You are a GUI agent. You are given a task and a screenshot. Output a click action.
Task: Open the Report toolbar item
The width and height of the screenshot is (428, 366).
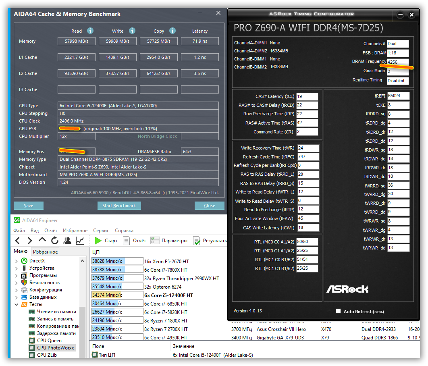point(135,241)
